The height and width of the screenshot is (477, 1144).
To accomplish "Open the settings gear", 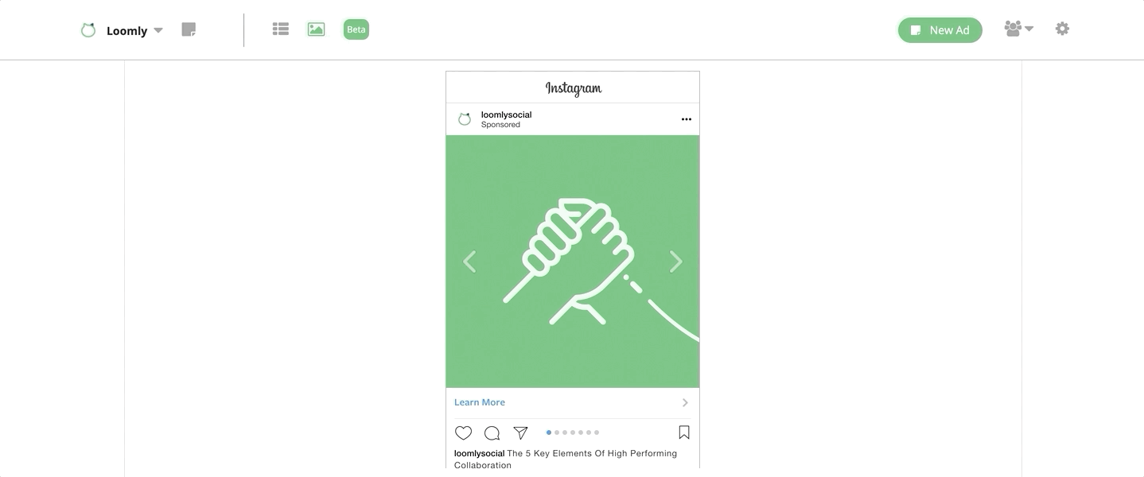I will 1062,29.
